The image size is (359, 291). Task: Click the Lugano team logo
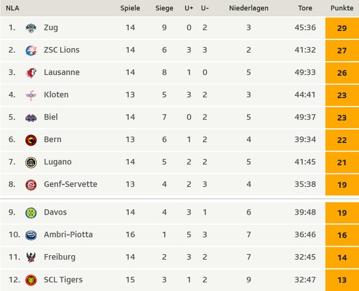[31, 162]
